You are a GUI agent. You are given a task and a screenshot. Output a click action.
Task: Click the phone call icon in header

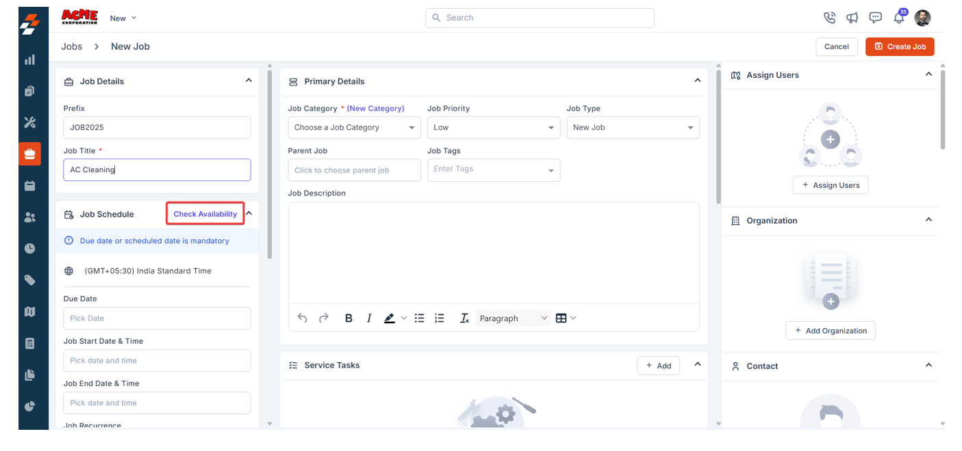(x=830, y=18)
